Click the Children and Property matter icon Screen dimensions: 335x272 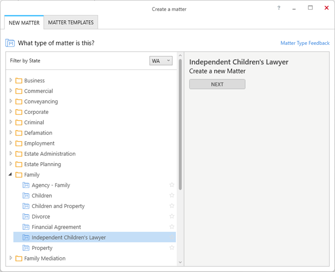(26, 206)
